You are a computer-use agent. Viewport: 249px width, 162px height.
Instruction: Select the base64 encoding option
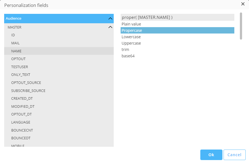(128, 56)
